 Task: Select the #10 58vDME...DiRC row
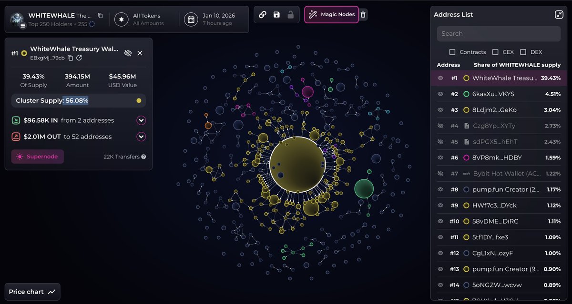coord(499,221)
